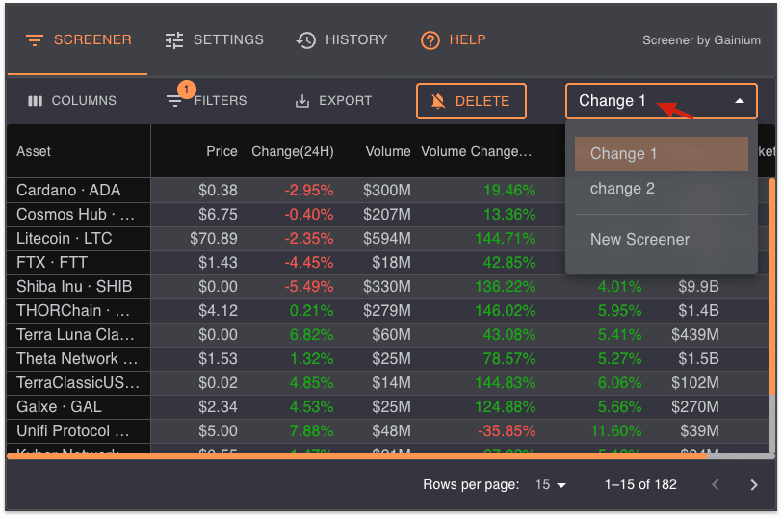Viewport: 782px width, 518px height.
Task: Select 'change 2' from the screener list
Action: [622, 189]
